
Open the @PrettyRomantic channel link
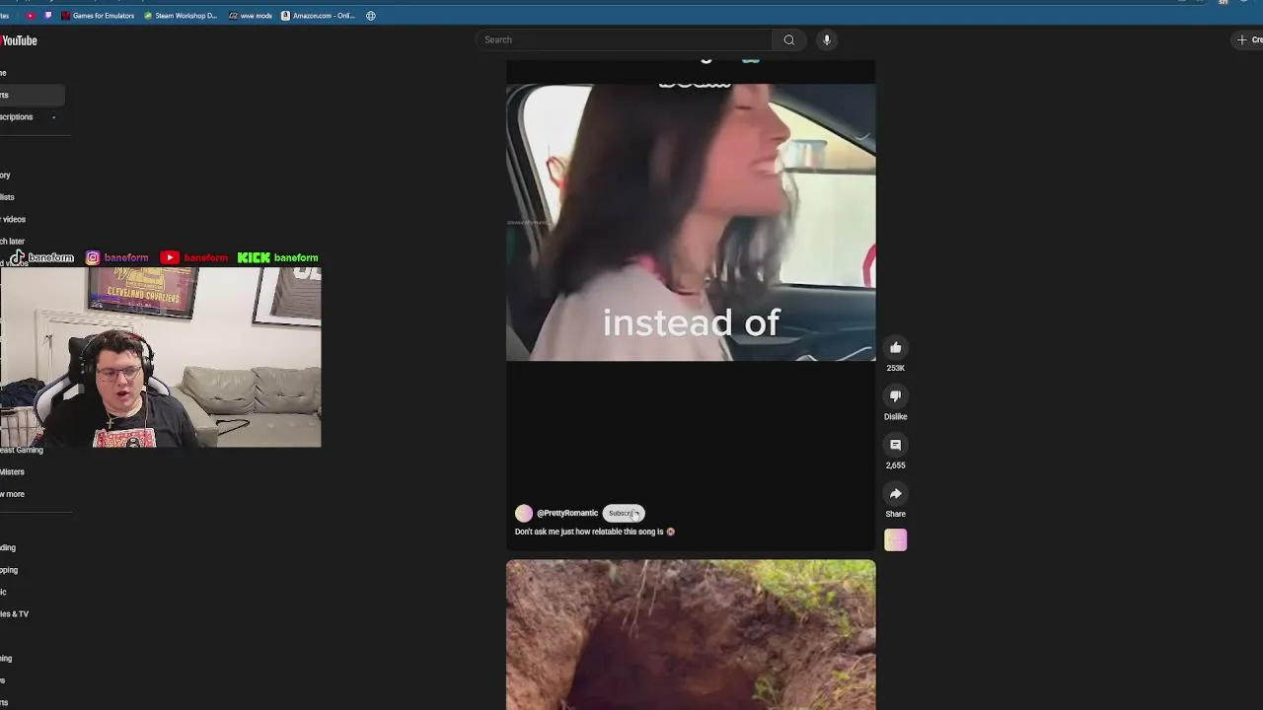pos(567,513)
